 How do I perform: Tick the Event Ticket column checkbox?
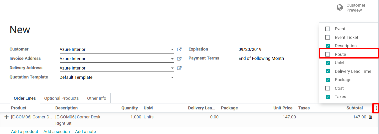[328, 38]
